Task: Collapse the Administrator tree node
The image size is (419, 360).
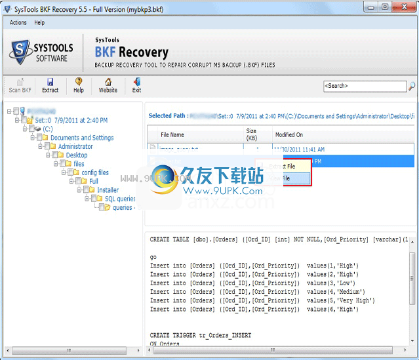Action: click(41, 146)
